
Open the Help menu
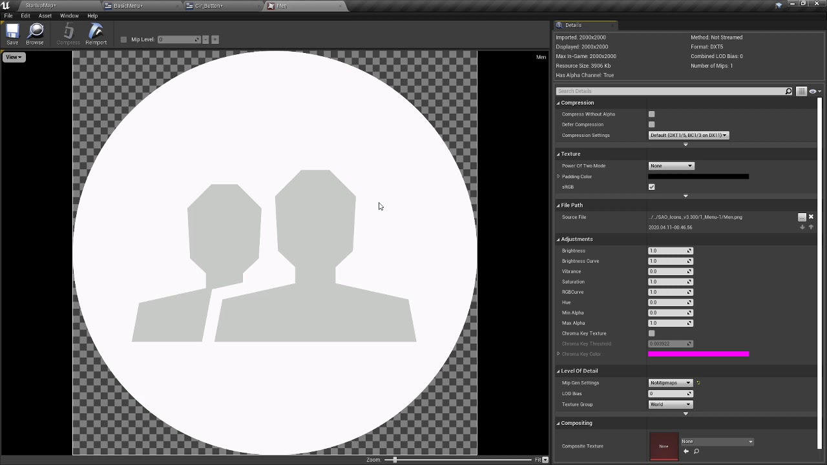92,15
